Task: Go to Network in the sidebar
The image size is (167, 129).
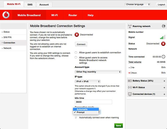Action: point(13,48)
